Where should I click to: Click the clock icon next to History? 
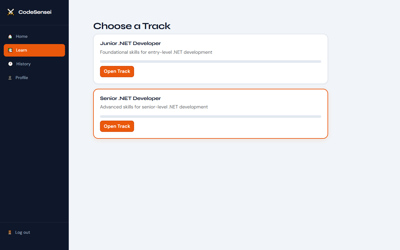point(10,64)
